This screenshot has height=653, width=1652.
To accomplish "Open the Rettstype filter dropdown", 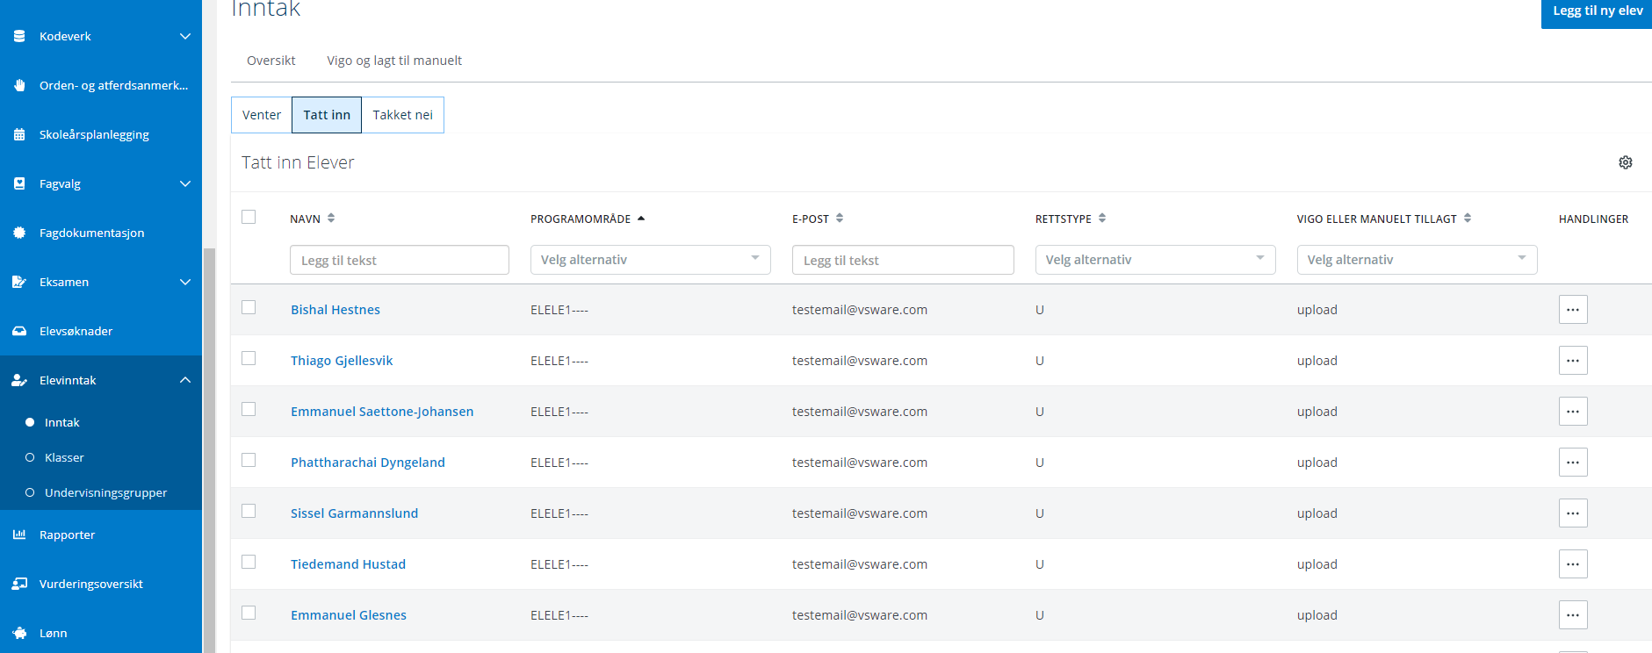I will click(x=1155, y=260).
